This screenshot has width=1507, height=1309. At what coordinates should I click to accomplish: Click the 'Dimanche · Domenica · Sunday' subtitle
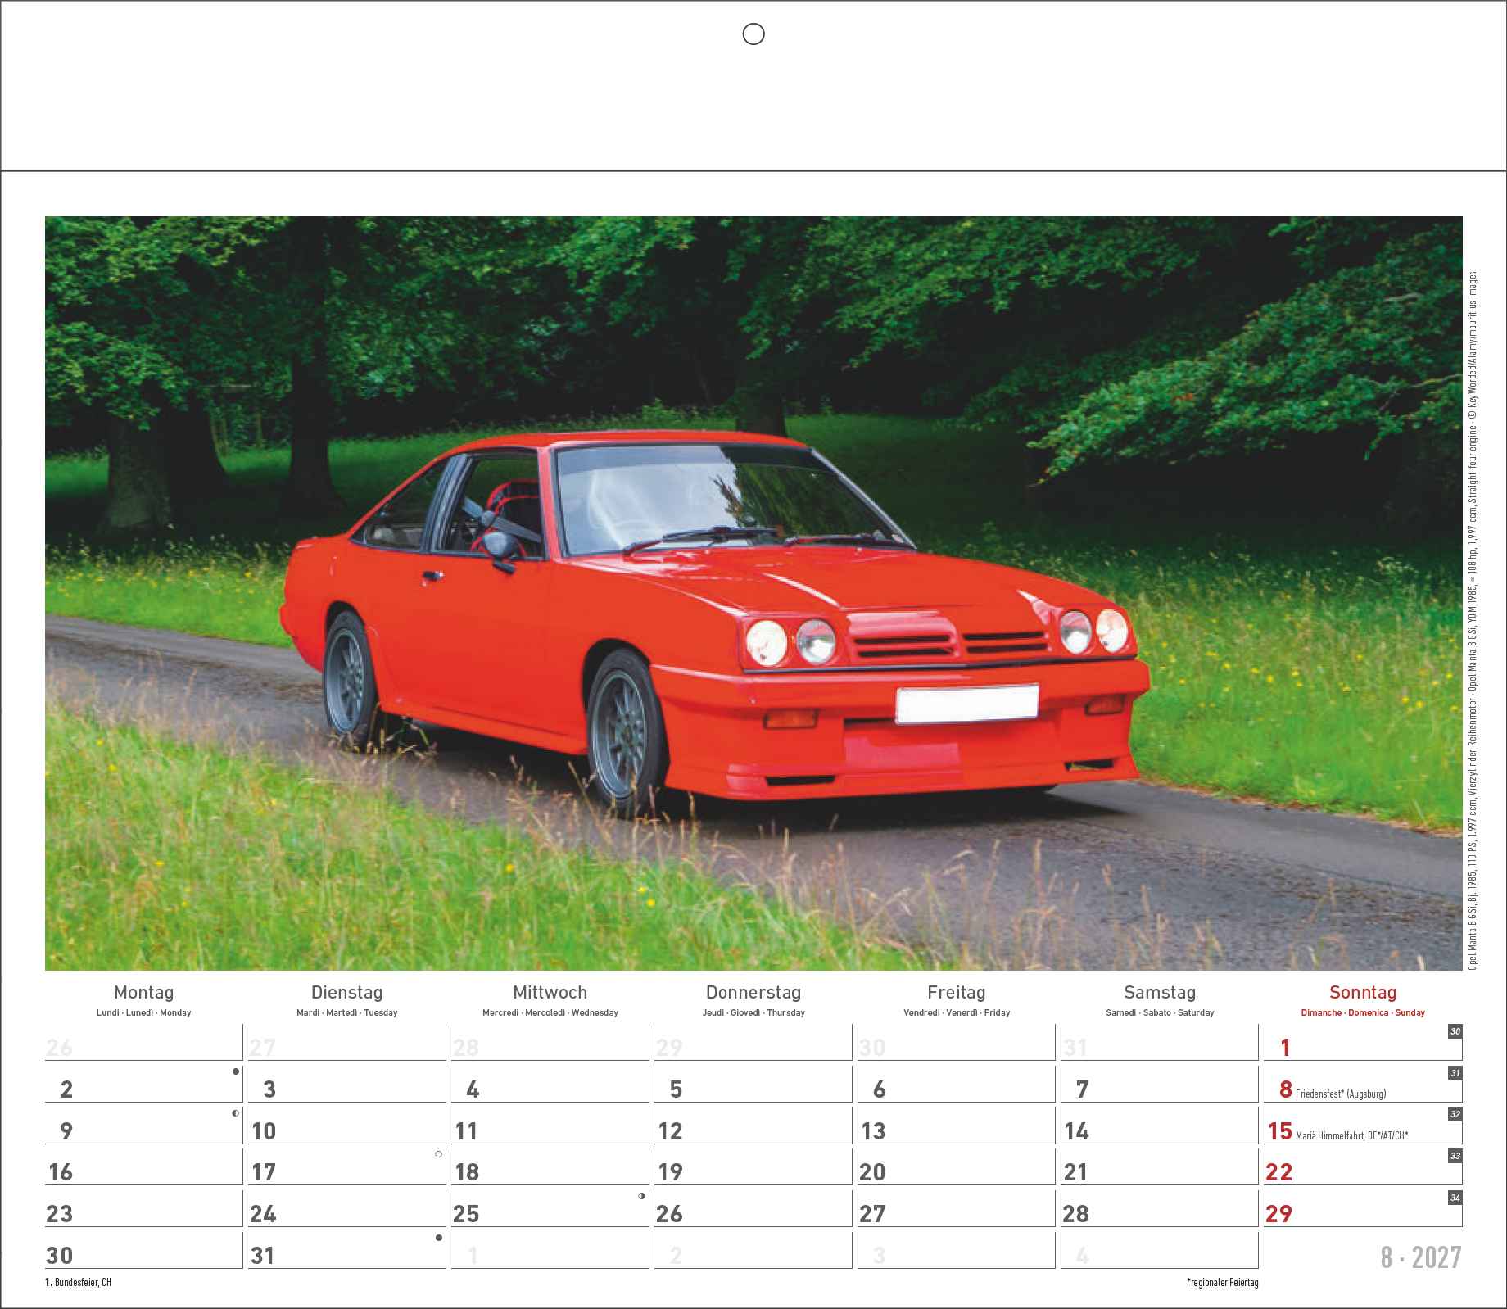(1363, 1013)
